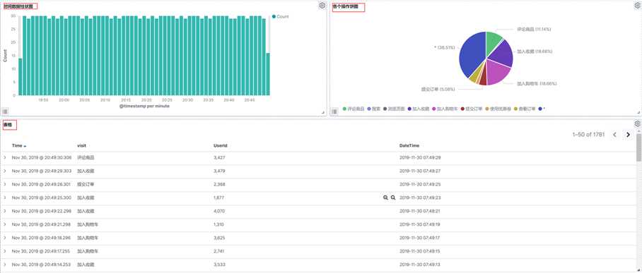Open the bar chart panel's gear options
Image resolution: width=642 pixels, height=273 pixels.
(x=322, y=6)
